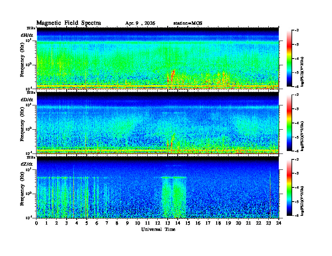The height and width of the screenshot is (256, 332).
Task: Click hour tick label 9 on time axis
Action: tap(127, 223)
